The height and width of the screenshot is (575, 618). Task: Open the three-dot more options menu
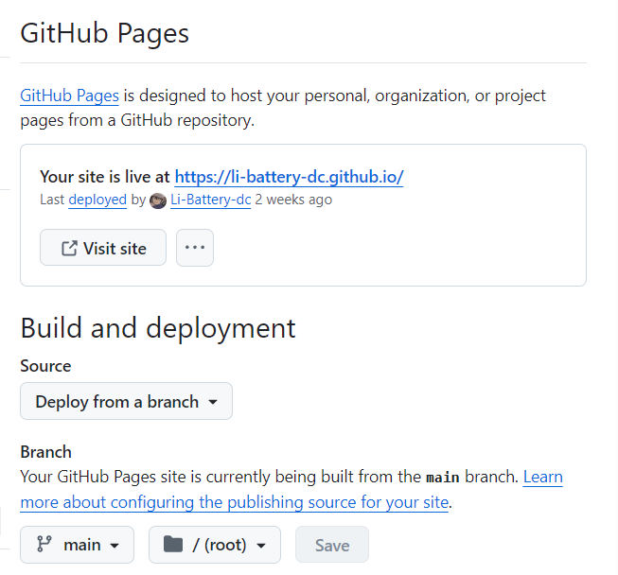point(195,248)
